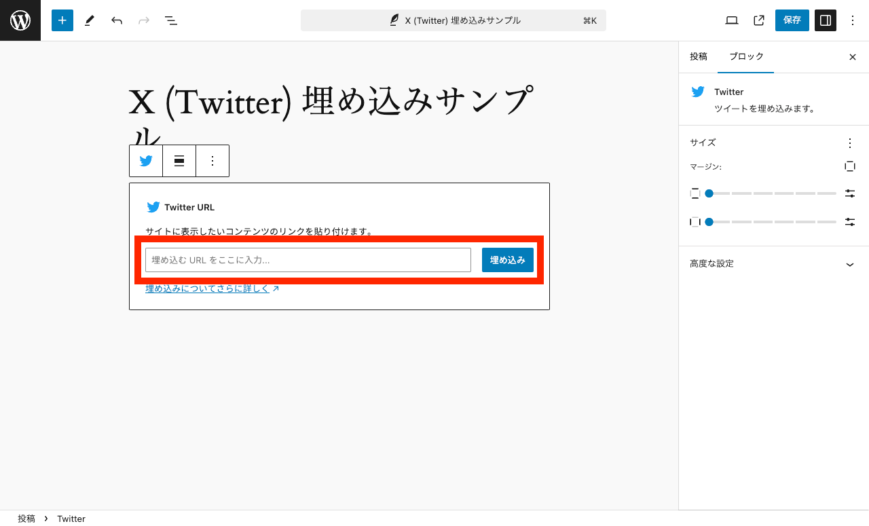Switch to the ブロック tab
Viewport: 869px width, 526px height.
coord(746,57)
